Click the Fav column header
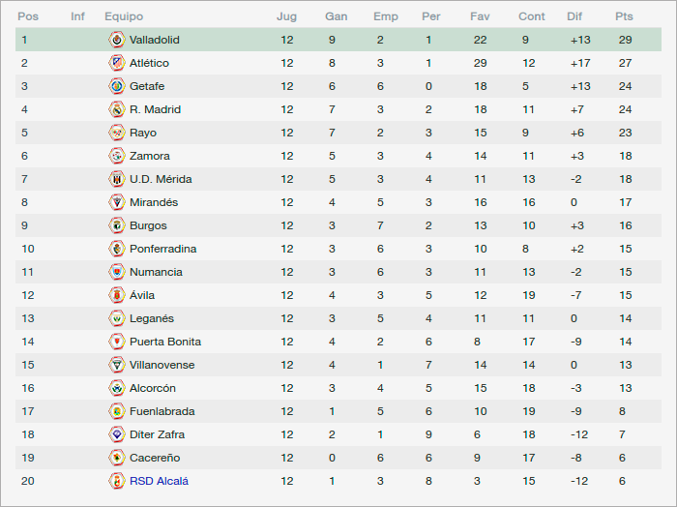Viewport: 677px width, 507px height. point(480,16)
